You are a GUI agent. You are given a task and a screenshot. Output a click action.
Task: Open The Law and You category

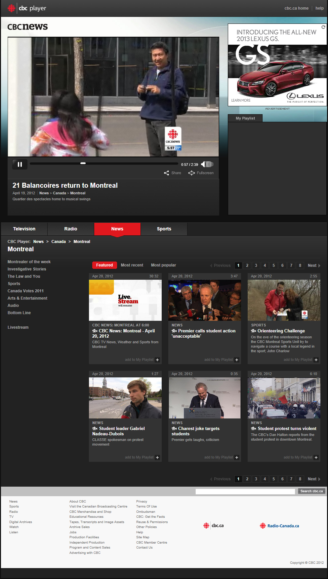24,276
